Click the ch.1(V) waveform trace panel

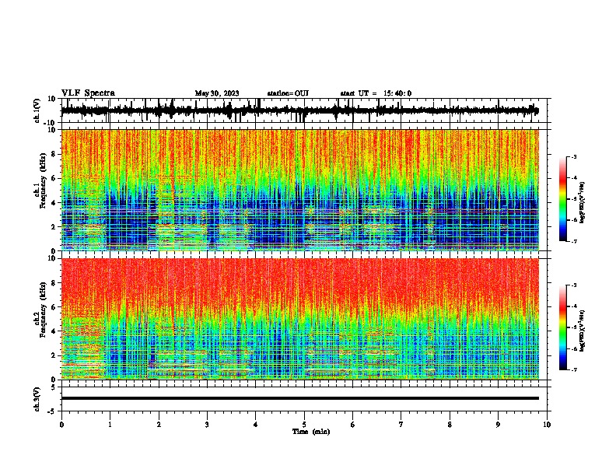tap(304, 110)
